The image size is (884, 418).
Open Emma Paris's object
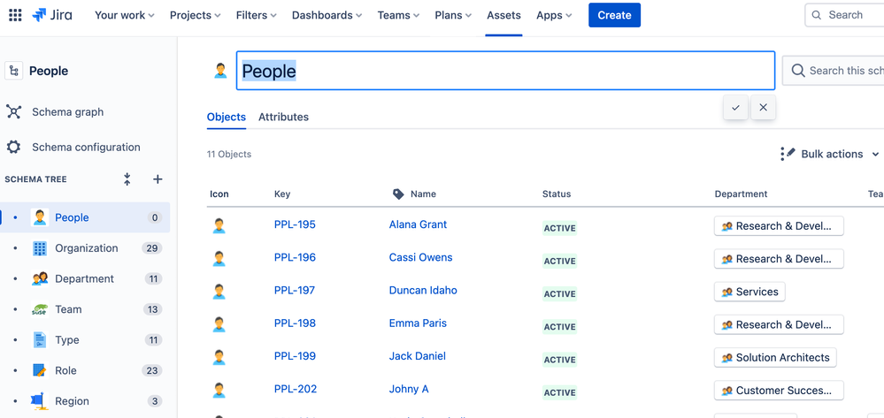(418, 323)
